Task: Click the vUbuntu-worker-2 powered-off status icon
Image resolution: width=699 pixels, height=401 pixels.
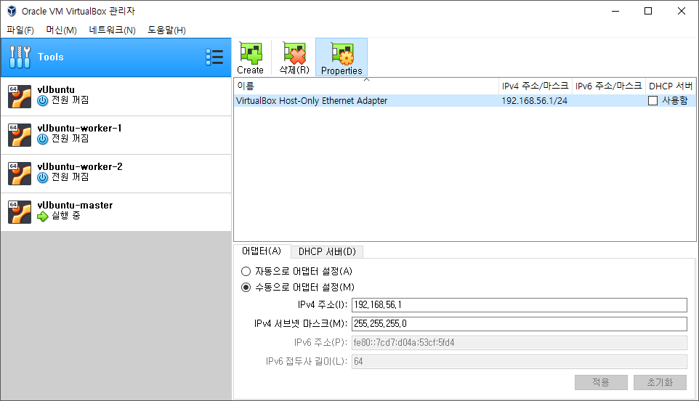Action: [43, 177]
